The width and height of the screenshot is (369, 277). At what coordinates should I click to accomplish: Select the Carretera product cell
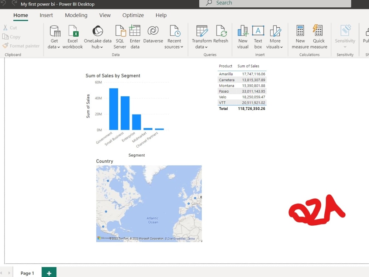[x=227, y=80]
